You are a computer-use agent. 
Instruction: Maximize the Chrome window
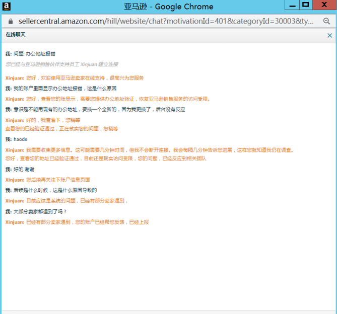(x=306, y=5)
